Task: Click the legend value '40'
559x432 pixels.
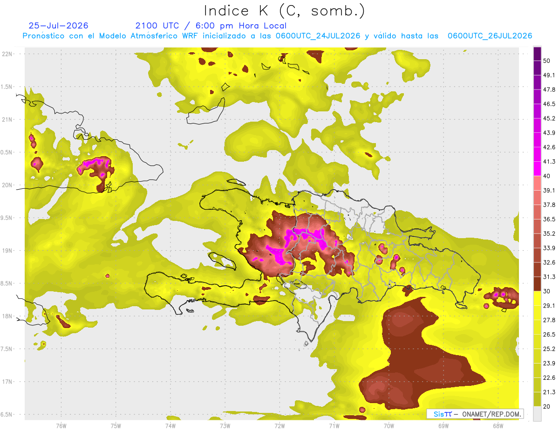Action: 547,176
